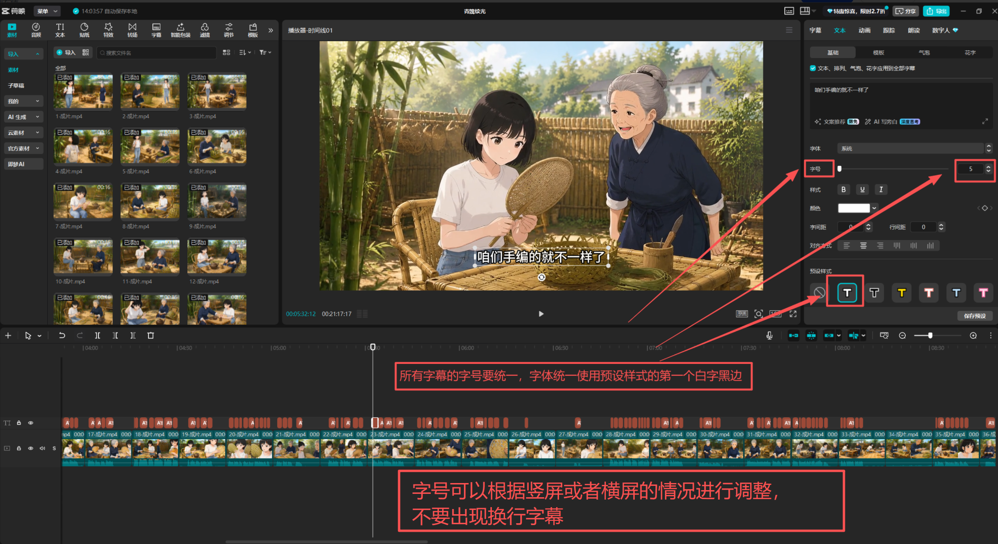Toggle Bold text style

click(x=843, y=190)
